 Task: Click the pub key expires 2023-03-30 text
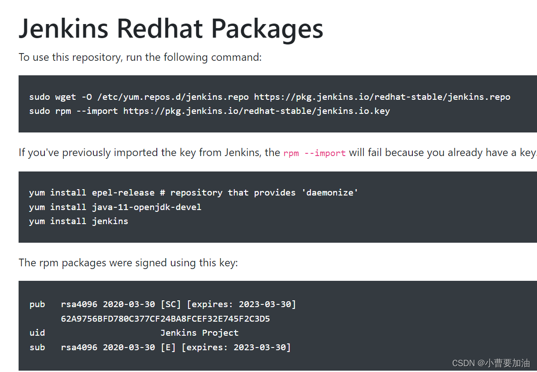242,304
